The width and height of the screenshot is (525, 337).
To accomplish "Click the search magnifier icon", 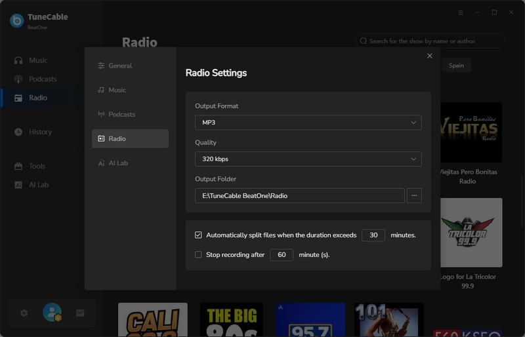I will (364, 41).
